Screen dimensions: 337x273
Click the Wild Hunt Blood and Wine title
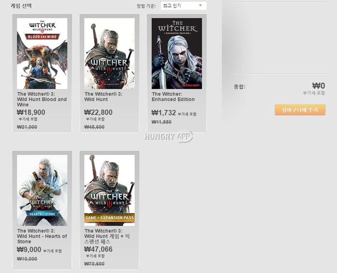[42, 99]
